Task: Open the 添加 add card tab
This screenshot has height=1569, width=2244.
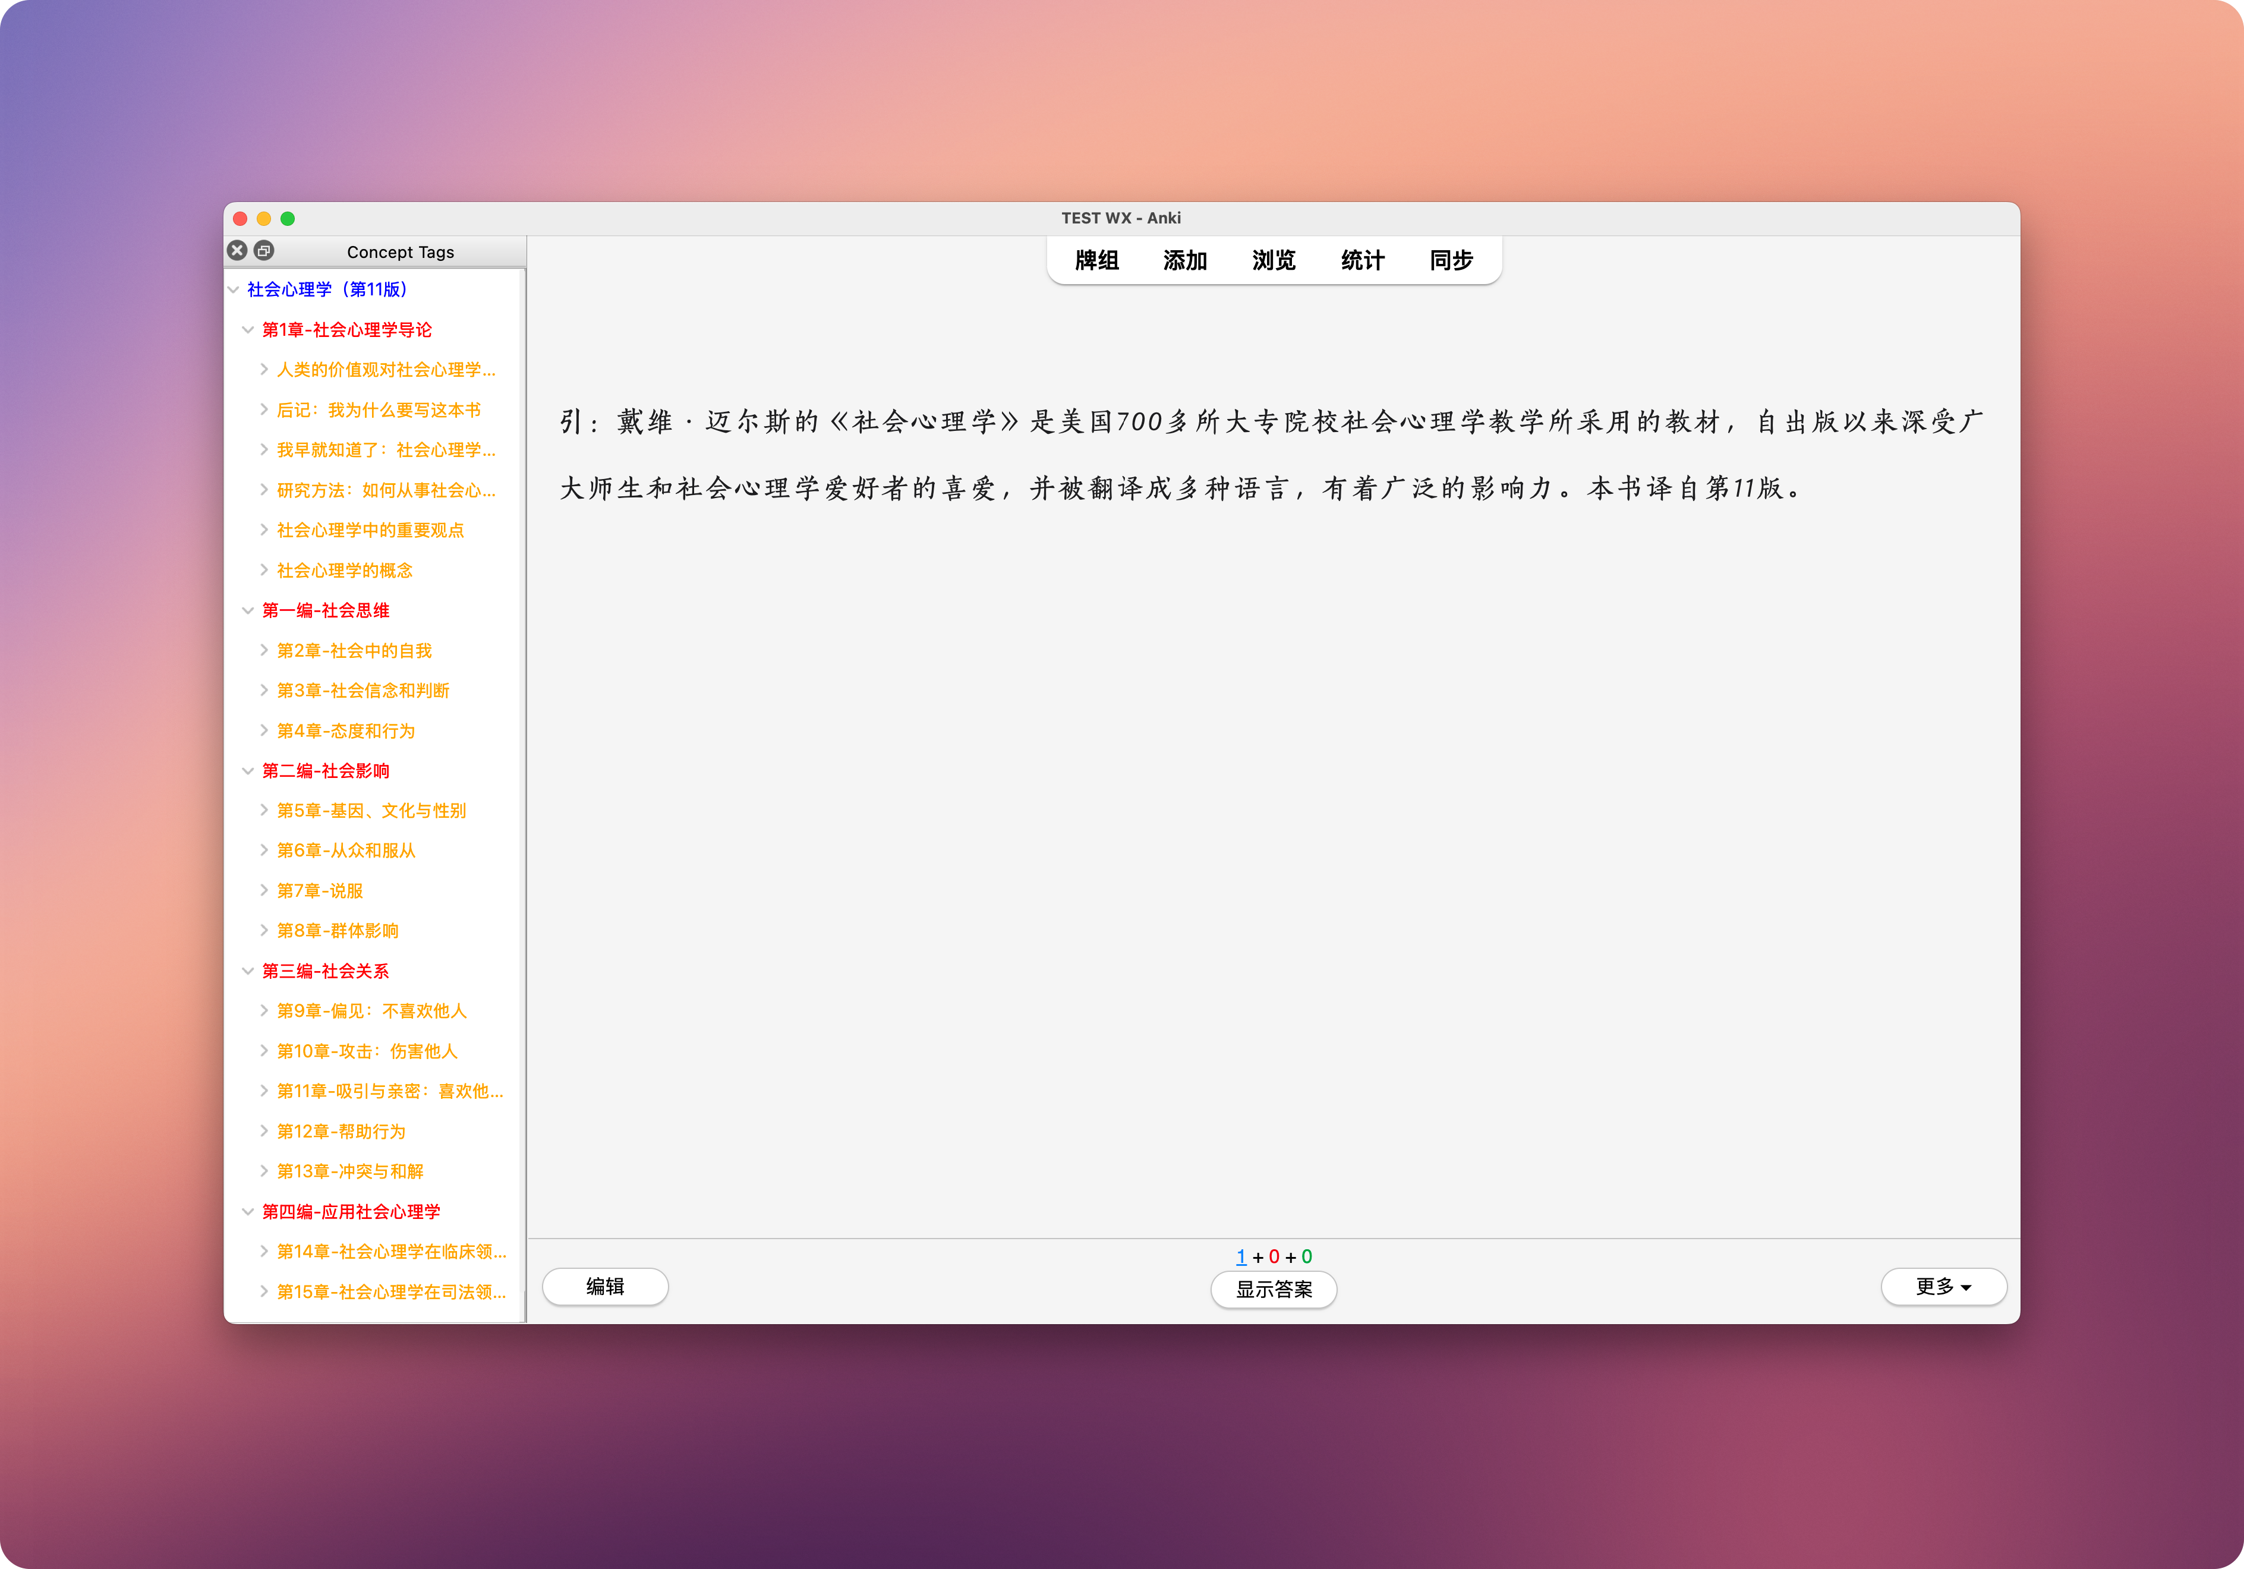Action: click(x=1184, y=260)
